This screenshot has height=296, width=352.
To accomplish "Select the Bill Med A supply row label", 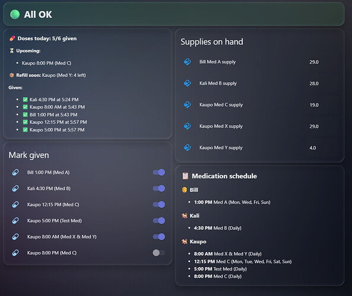I will pyautogui.click(x=217, y=62).
